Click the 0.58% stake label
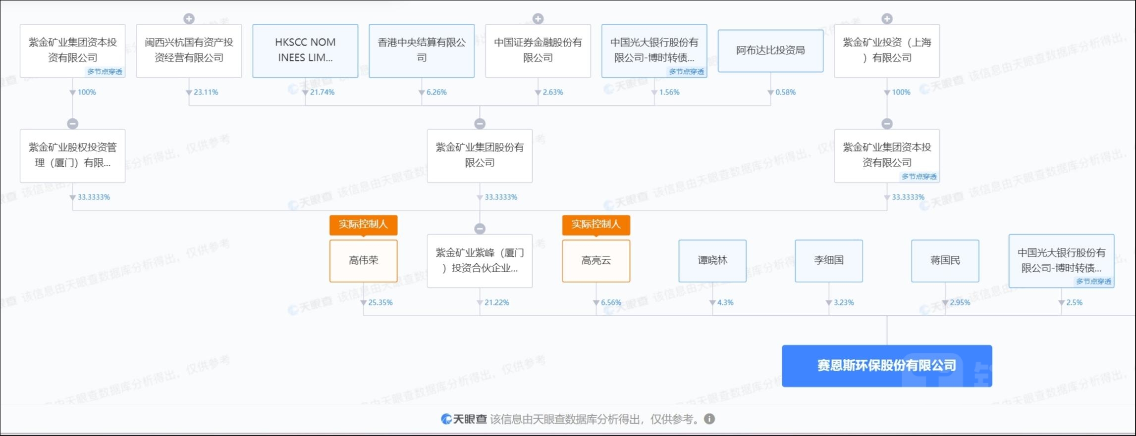Image resolution: width=1136 pixels, height=436 pixels. (x=786, y=93)
